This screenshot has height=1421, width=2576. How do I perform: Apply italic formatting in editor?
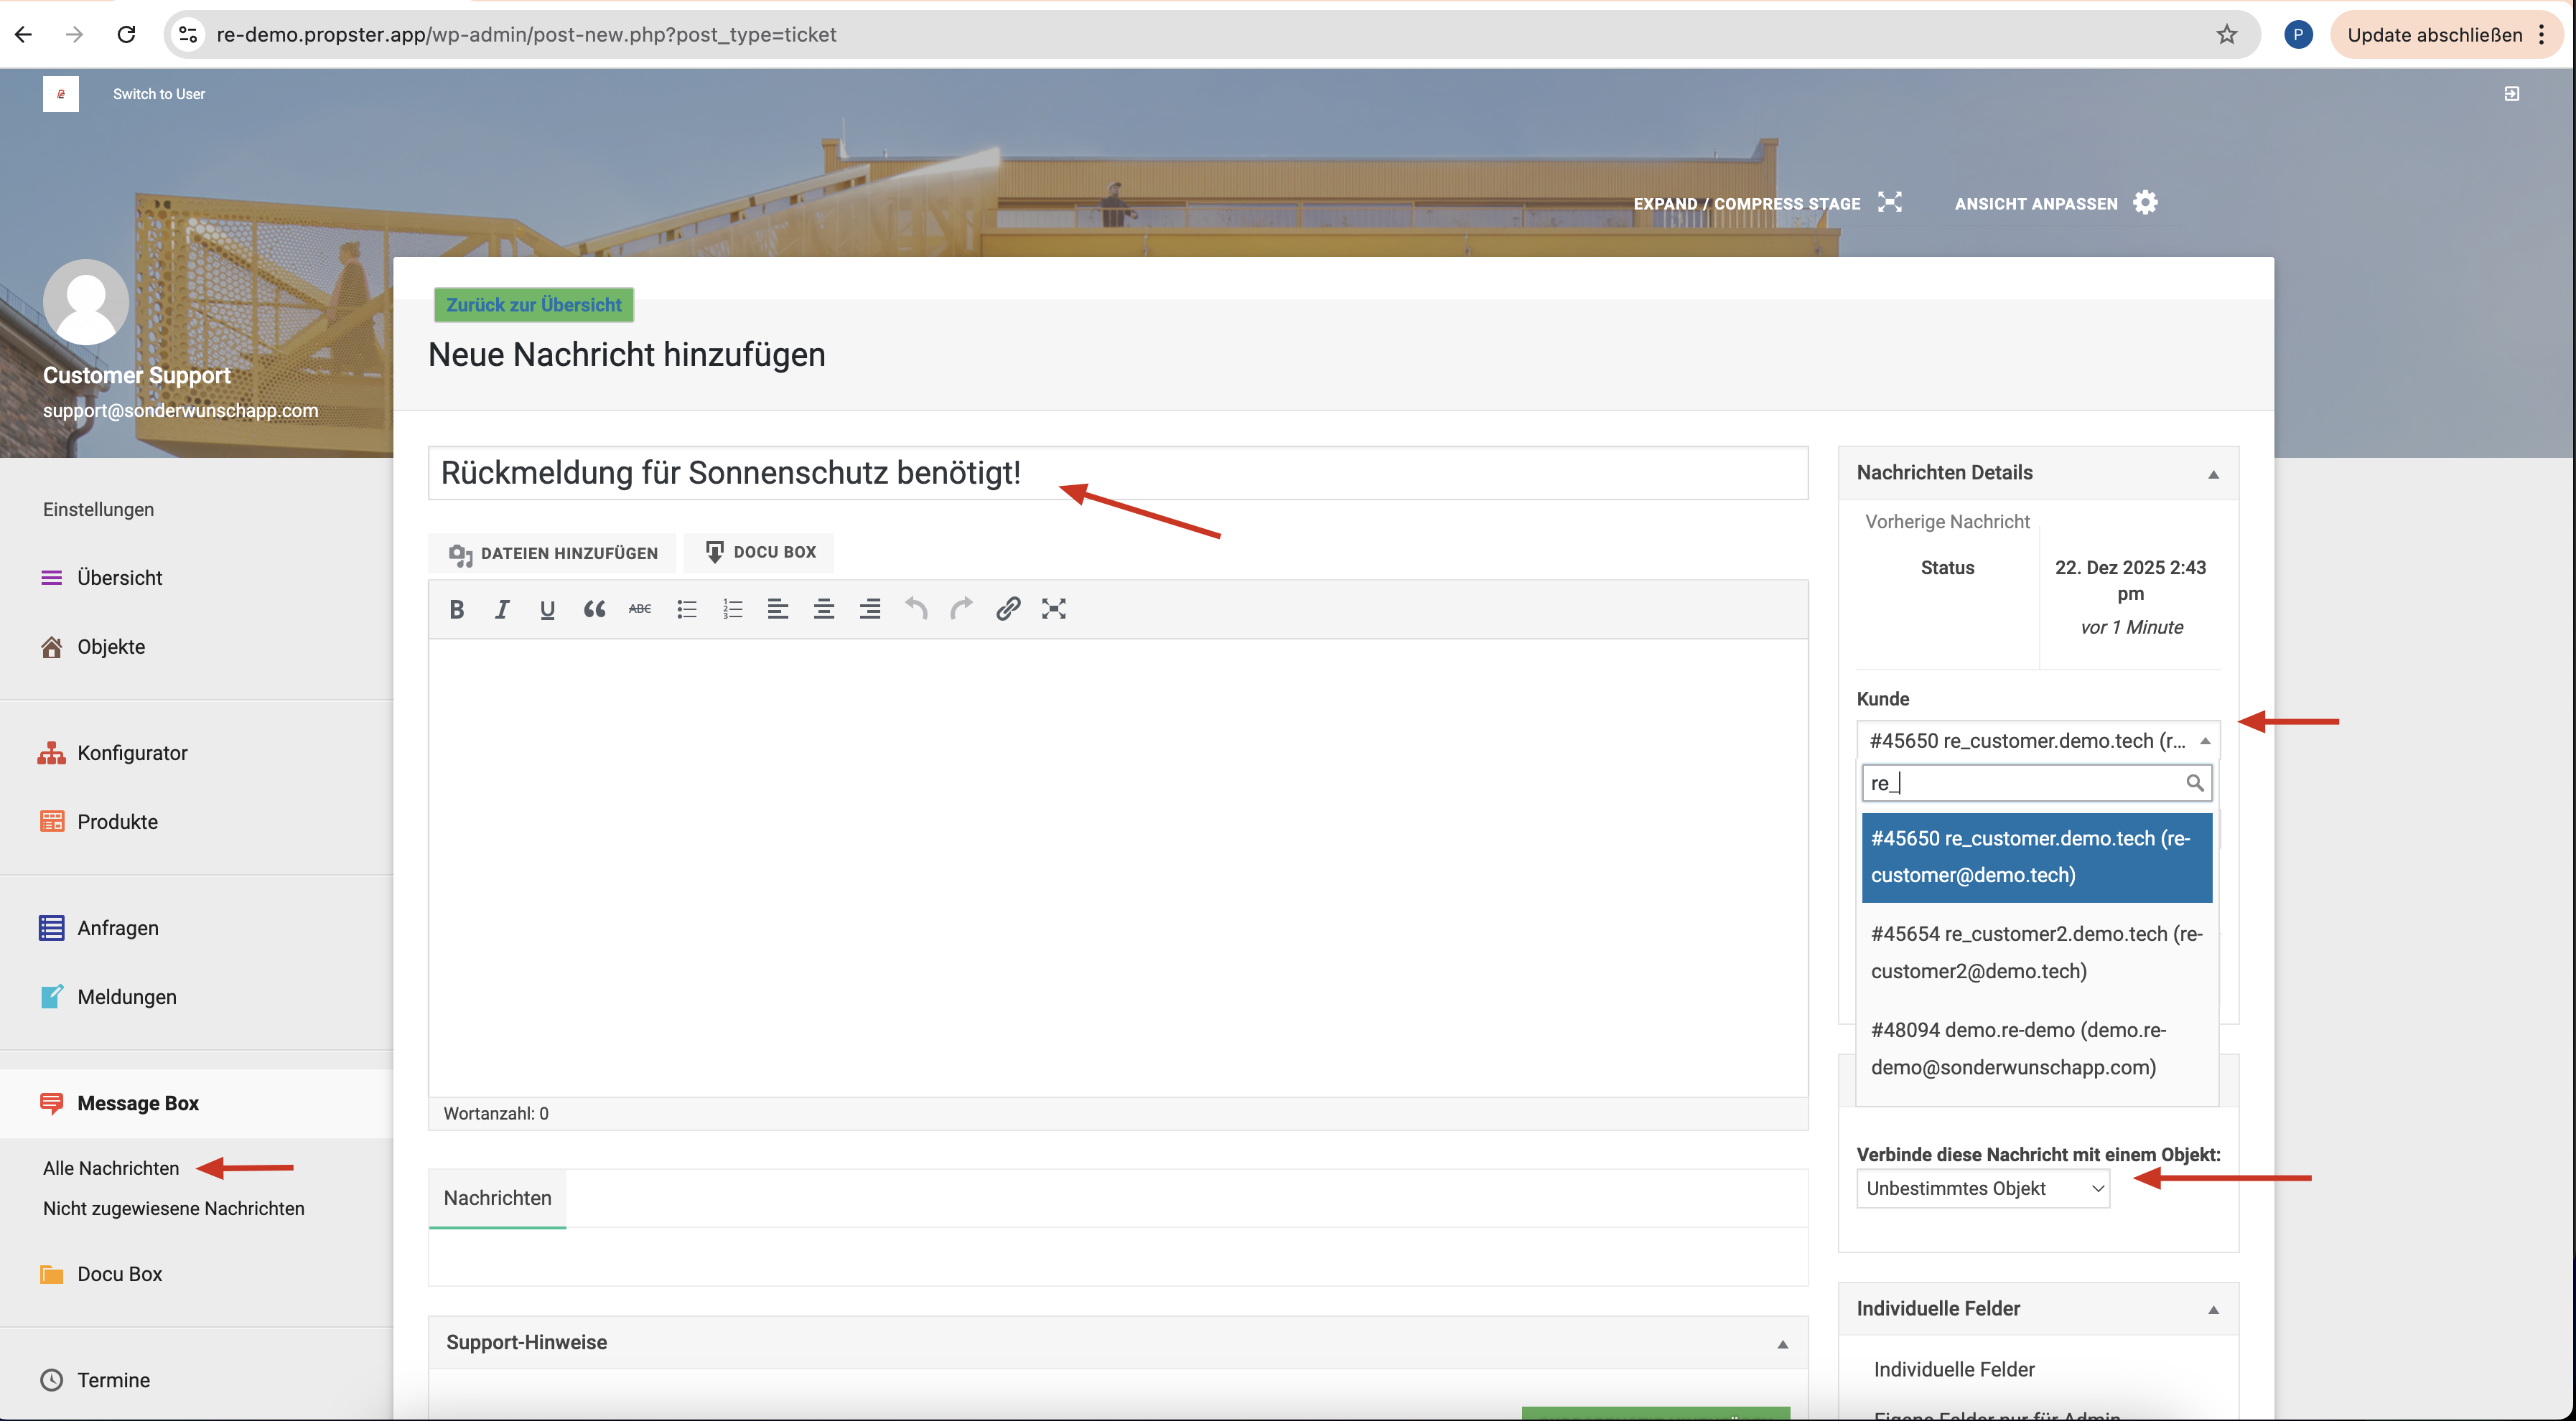coord(502,609)
